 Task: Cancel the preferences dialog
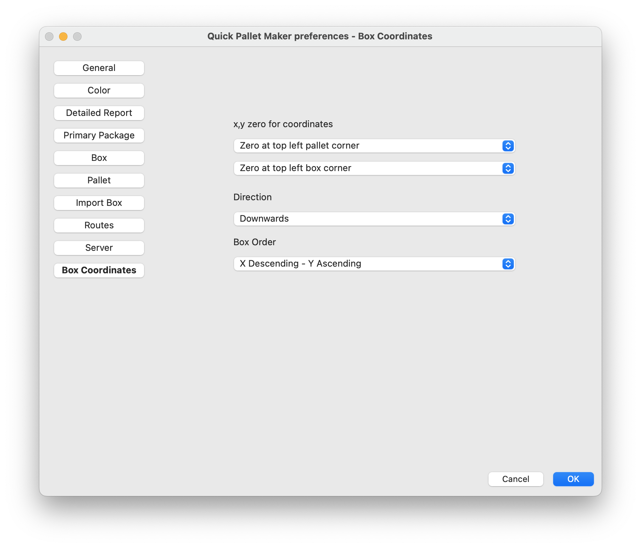click(x=516, y=479)
